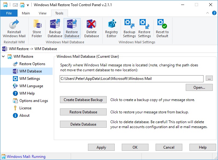Click Reset to Default ribbon icon

click(162, 28)
